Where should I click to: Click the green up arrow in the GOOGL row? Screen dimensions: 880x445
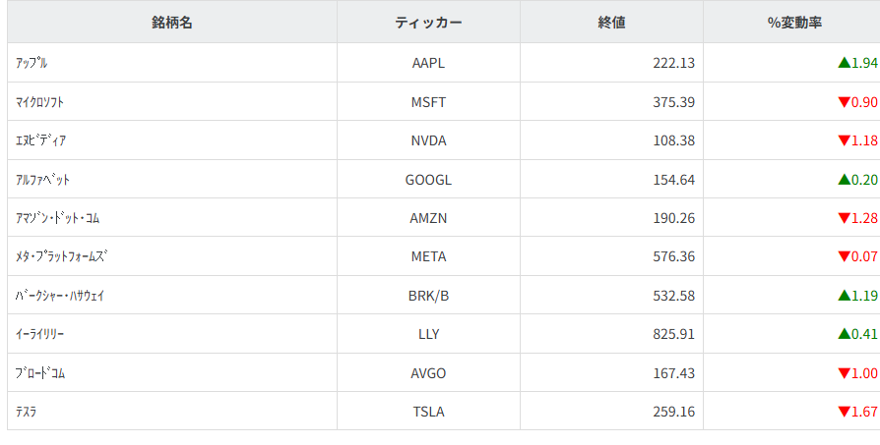tap(844, 180)
